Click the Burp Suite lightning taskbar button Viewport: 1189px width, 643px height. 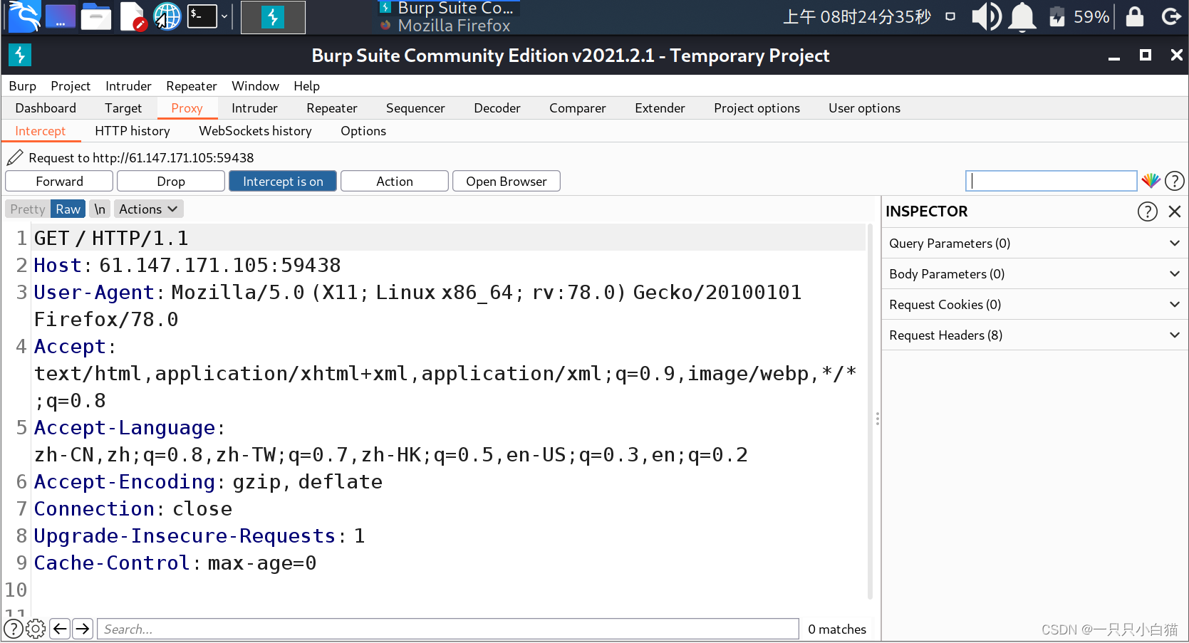coord(273,17)
